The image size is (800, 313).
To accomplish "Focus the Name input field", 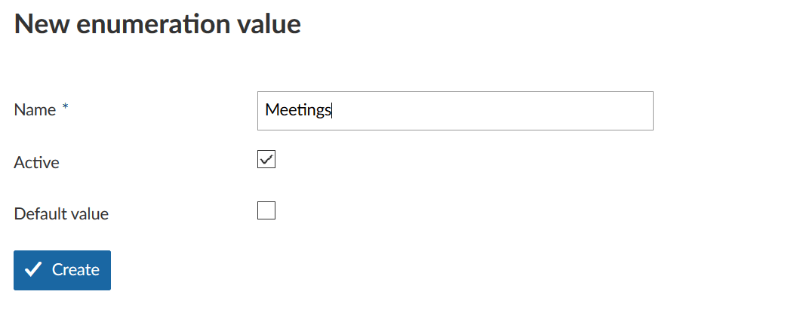I will coord(454,111).
